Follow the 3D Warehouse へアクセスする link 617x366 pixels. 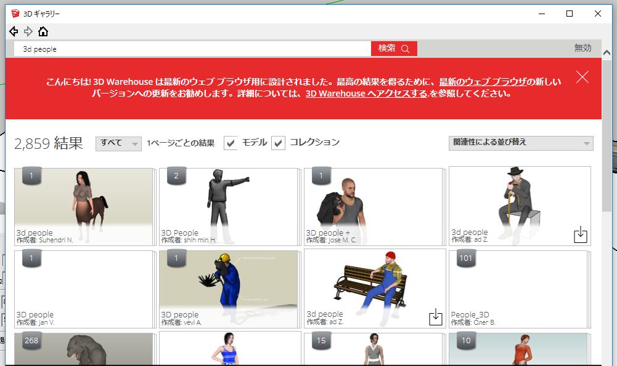click(x=366, y=93)
